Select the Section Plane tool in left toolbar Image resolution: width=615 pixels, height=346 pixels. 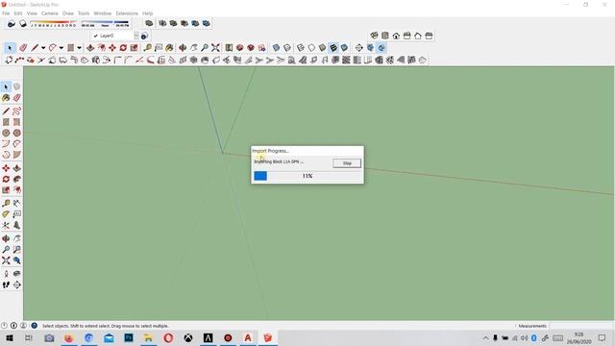pos(17,284)
